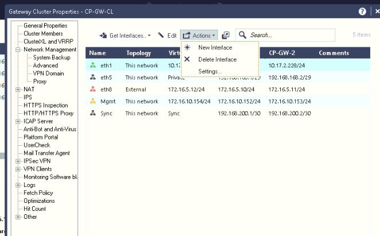Select Optimizations in the tree
Image resolution: width=380 pixels, height=236 pixels.
pos(39,201)
